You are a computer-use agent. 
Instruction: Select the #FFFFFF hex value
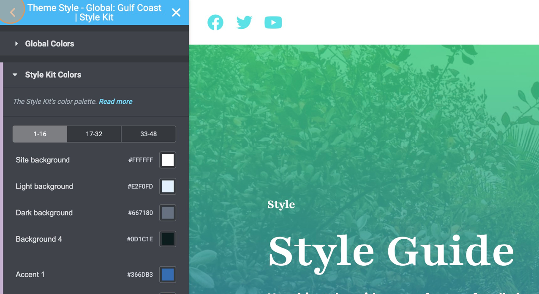tap(141, 160)
